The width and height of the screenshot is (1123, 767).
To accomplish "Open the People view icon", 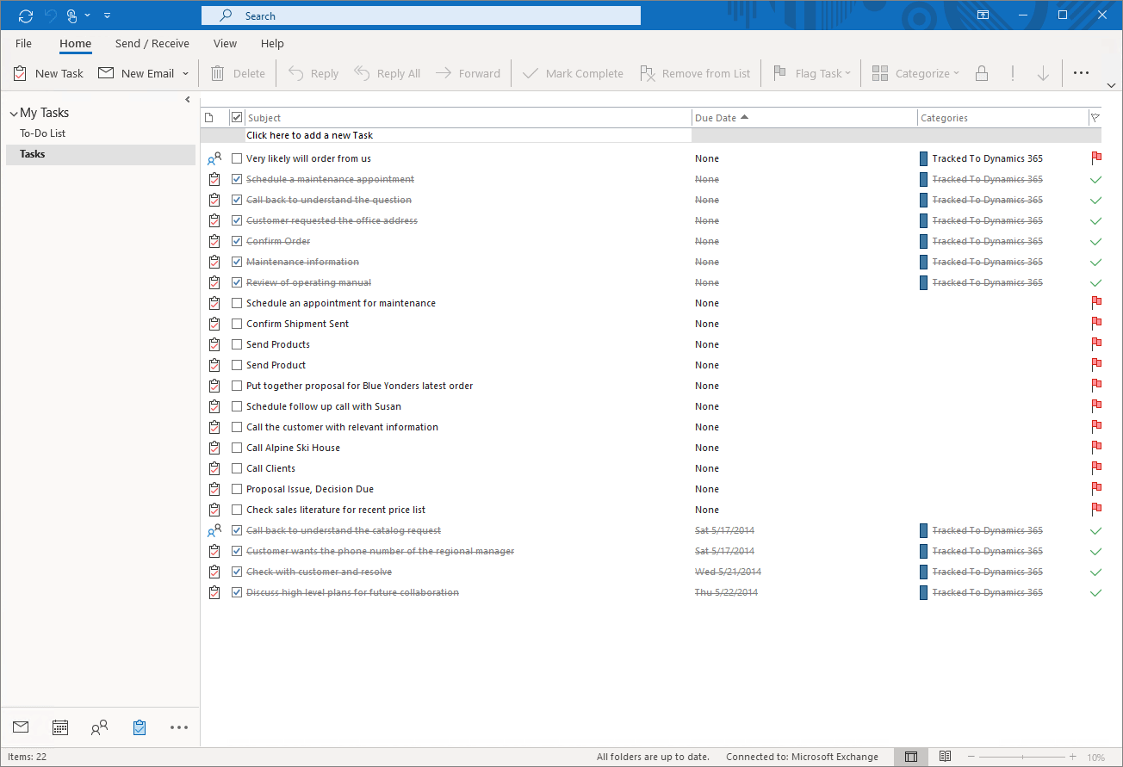I will click(99, 727).
